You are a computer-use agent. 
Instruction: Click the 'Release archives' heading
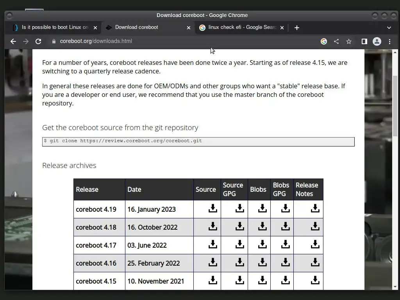(69, 165)
